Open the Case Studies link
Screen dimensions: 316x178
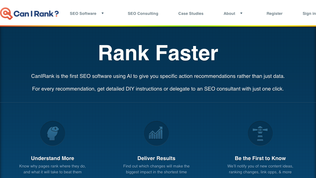coord(191,14)
